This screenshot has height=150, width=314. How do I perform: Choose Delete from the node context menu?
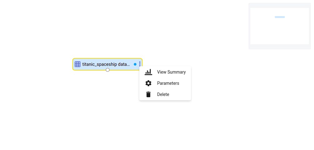(165, 94)
